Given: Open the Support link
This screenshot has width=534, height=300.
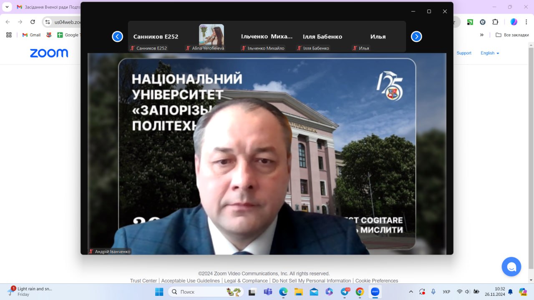Looking at the screenshot, I should [463, 53].
